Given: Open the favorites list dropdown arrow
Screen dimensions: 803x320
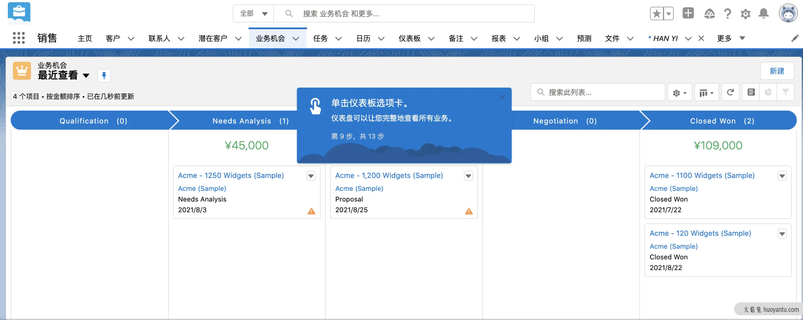Looking at the screenshot, I should click(x=668, y=13).
